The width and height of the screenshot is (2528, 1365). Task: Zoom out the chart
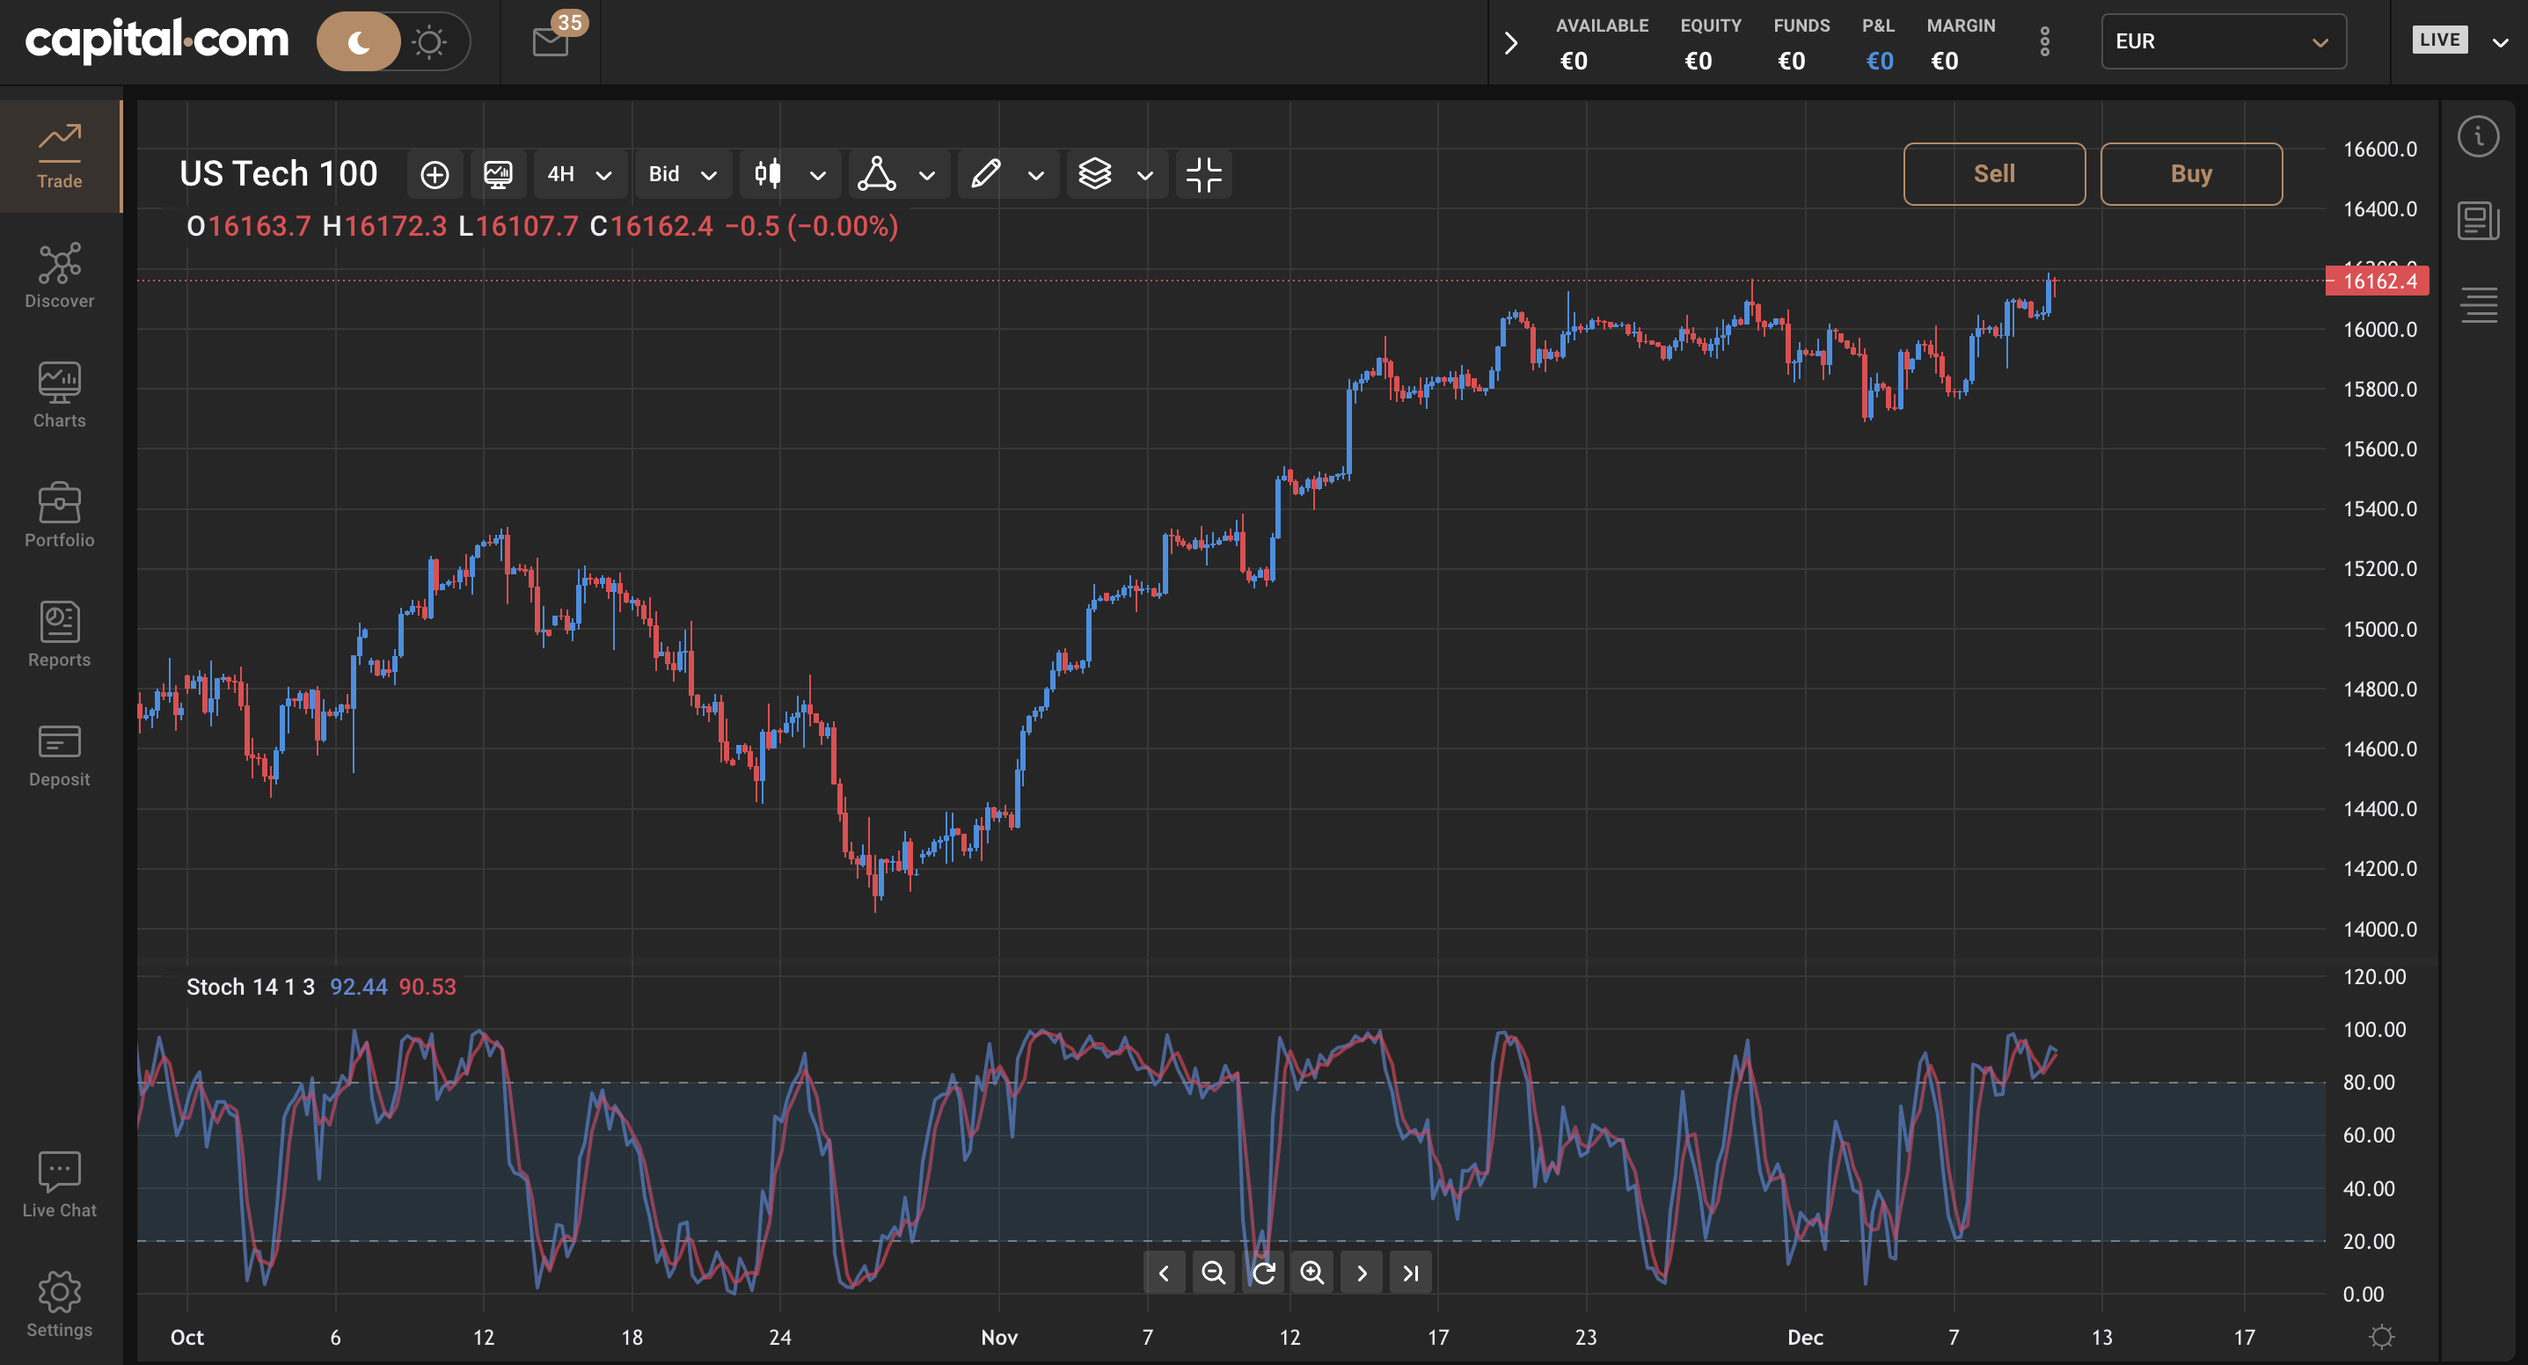1214,1273
